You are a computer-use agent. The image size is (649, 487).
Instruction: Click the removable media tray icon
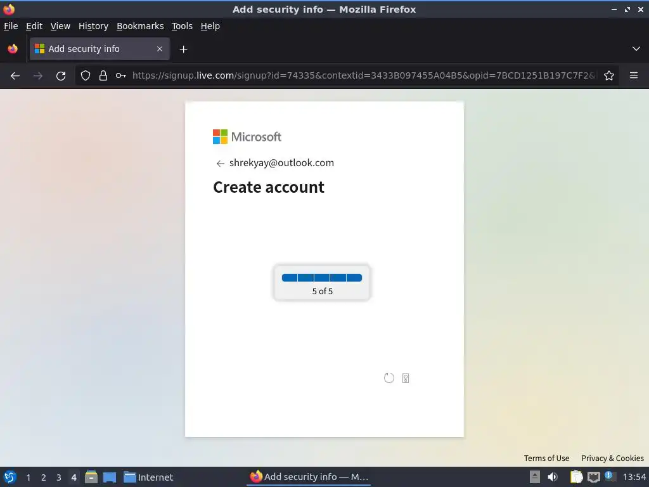pos(535,477)
